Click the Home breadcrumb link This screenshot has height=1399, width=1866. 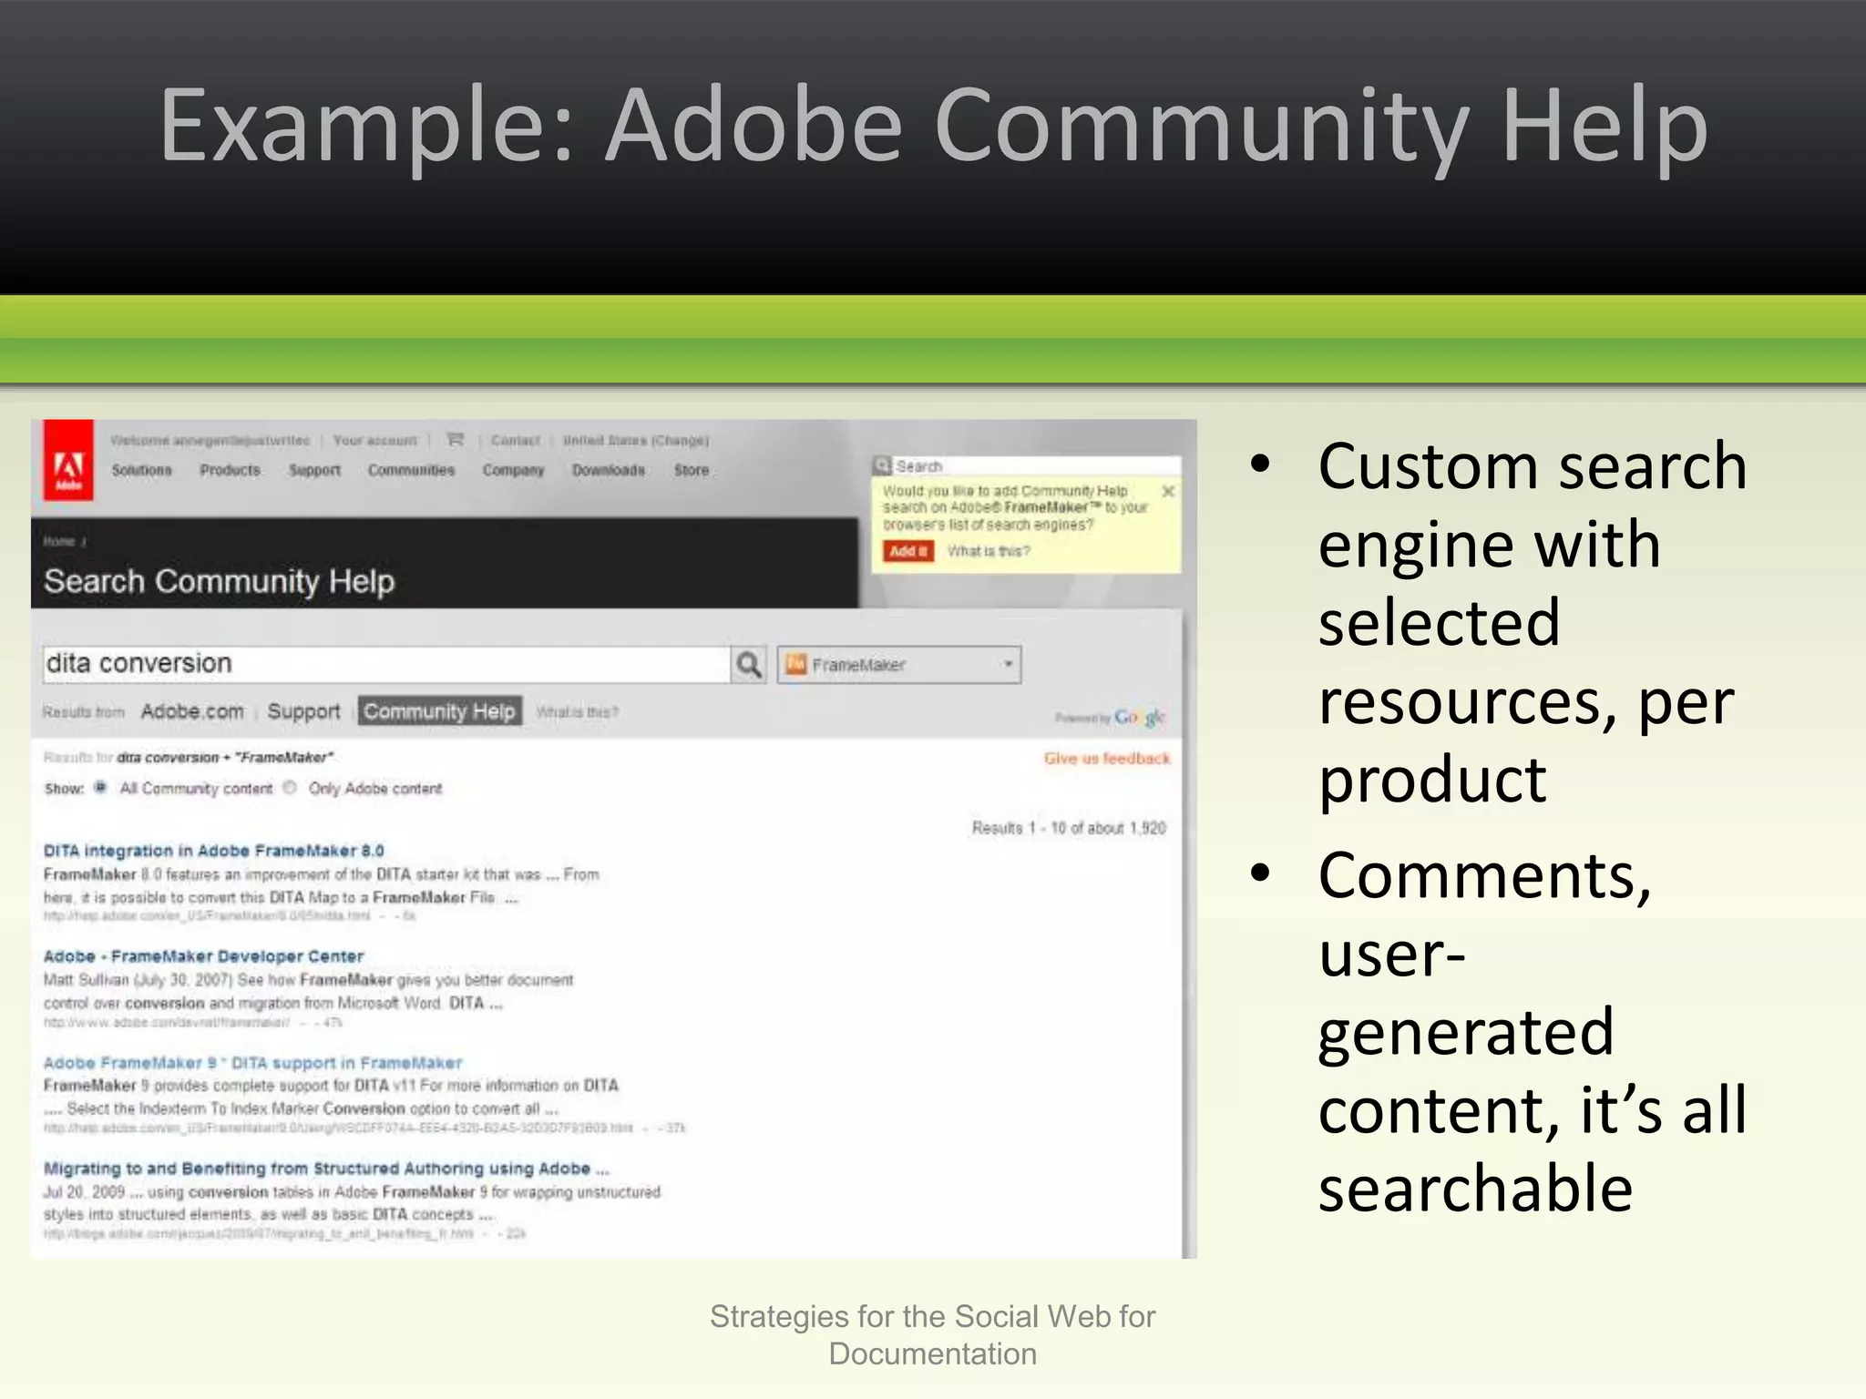(59, 541)
